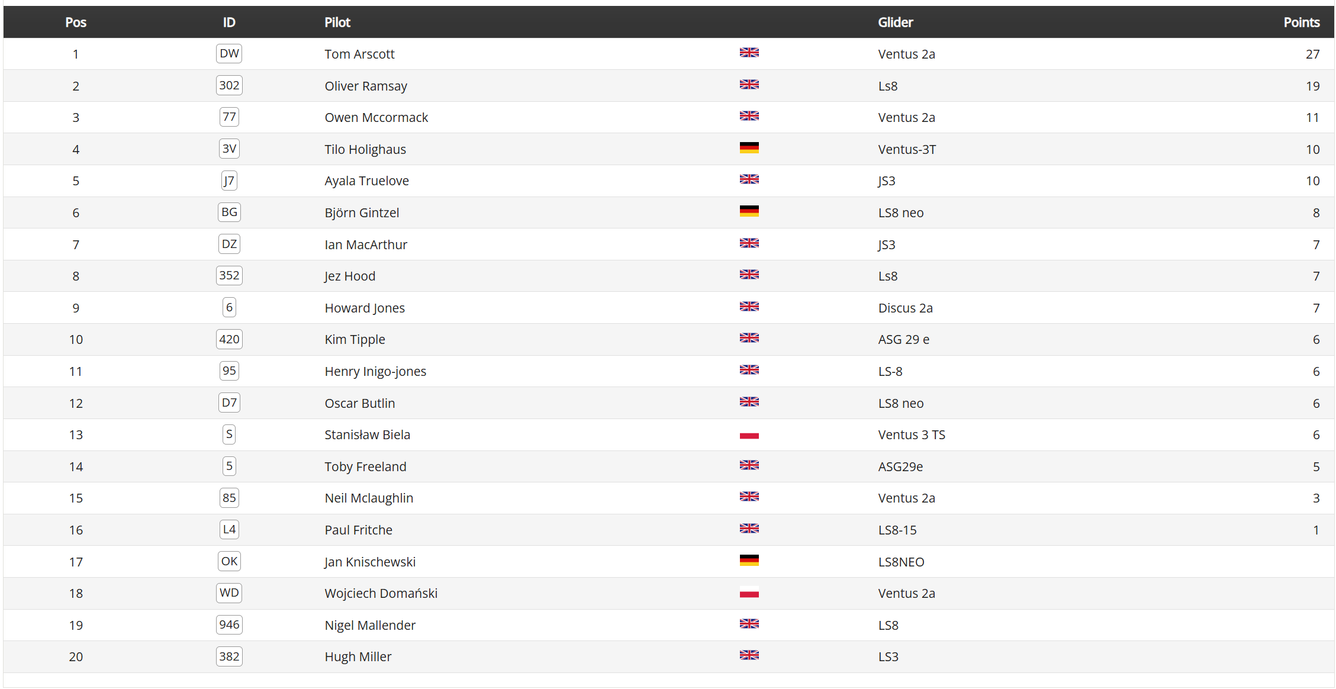
Task: Click the J7 ID badge
Action: (x=229, y=181)
